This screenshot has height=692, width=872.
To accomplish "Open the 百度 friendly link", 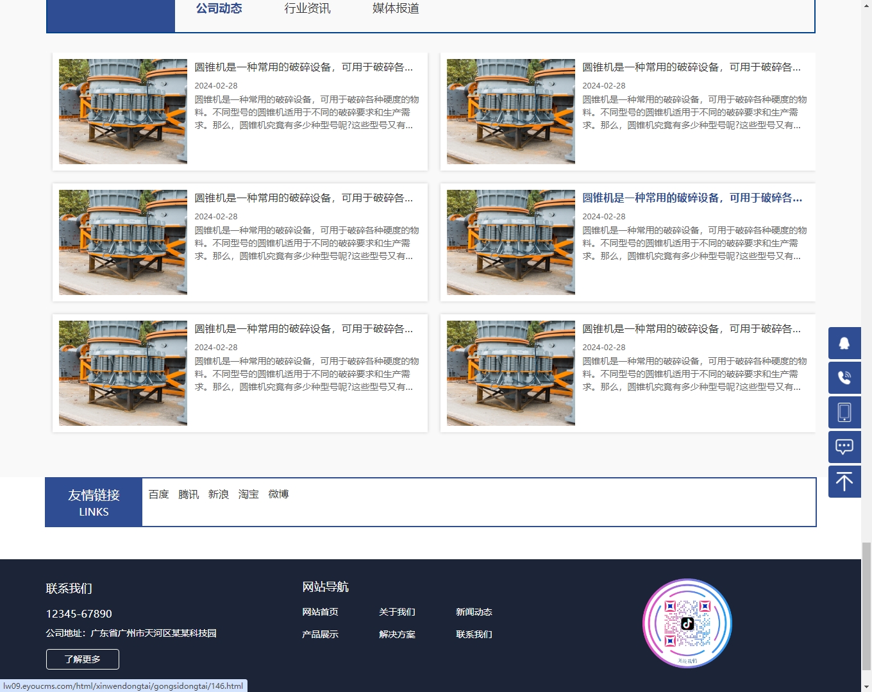I will coord(158,494).
